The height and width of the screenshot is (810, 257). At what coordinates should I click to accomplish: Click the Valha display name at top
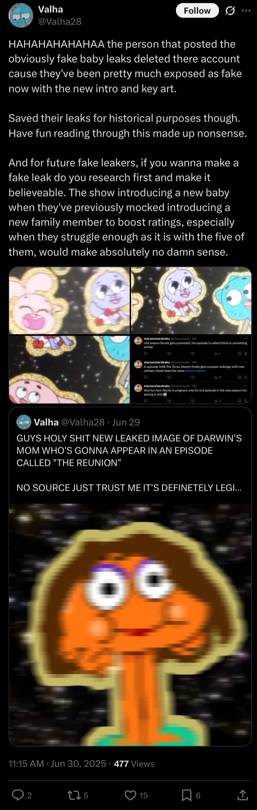(50, 9)
